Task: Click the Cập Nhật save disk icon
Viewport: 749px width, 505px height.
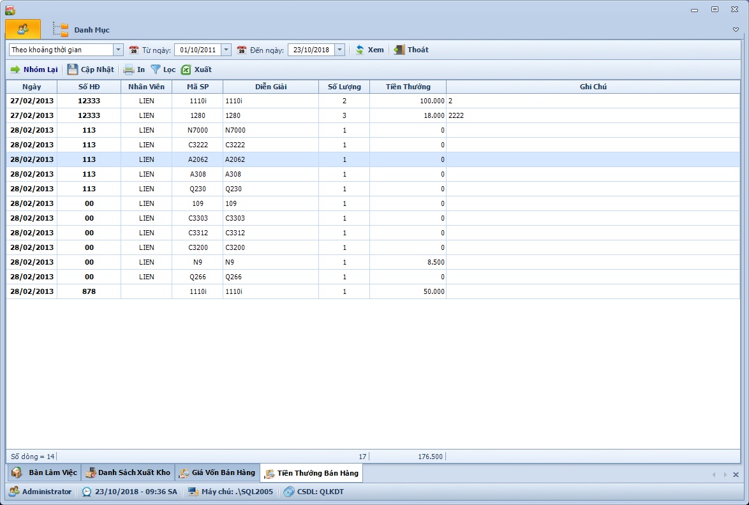Action: click(73, 70)
